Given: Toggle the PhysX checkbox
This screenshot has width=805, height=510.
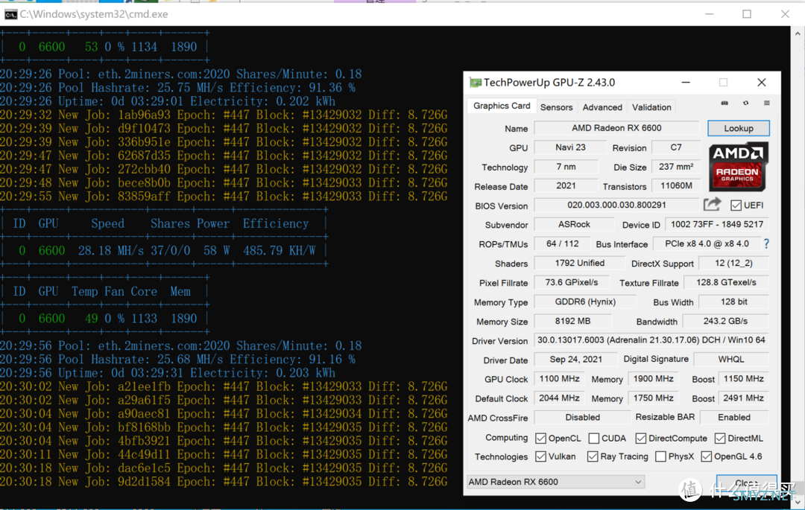Looking at the screenshot, I should coord(660,456).
